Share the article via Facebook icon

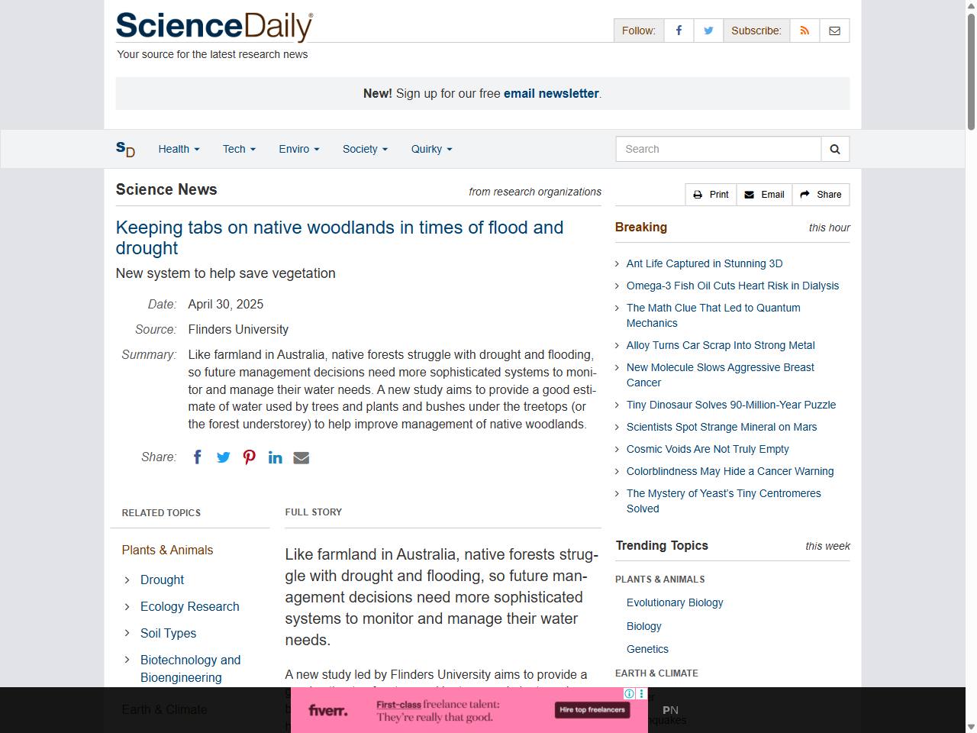coord(197,457)
